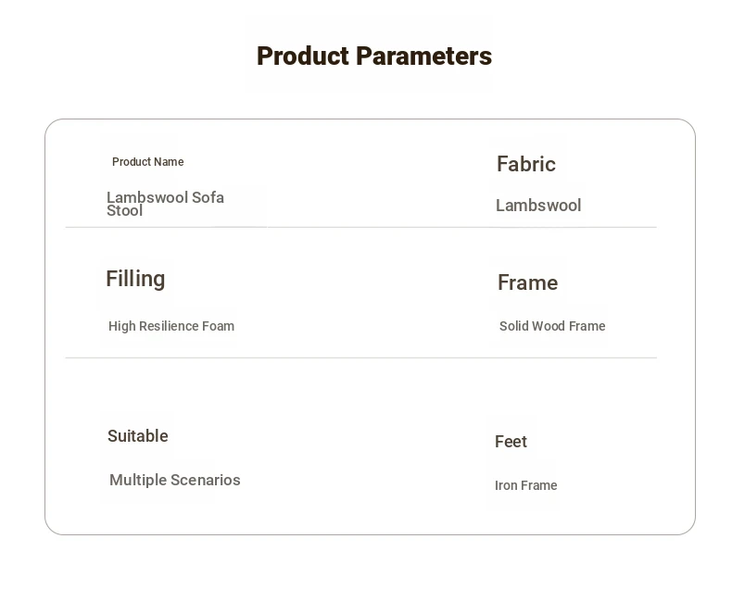Click the word Foam in filling value
732x589 pixels.
[218, 326]
